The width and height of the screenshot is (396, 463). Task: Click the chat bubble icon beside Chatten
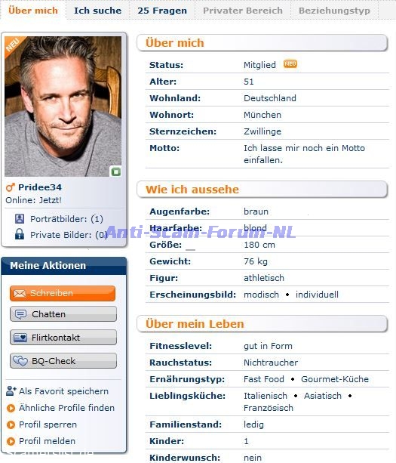(x=20, y=314)
